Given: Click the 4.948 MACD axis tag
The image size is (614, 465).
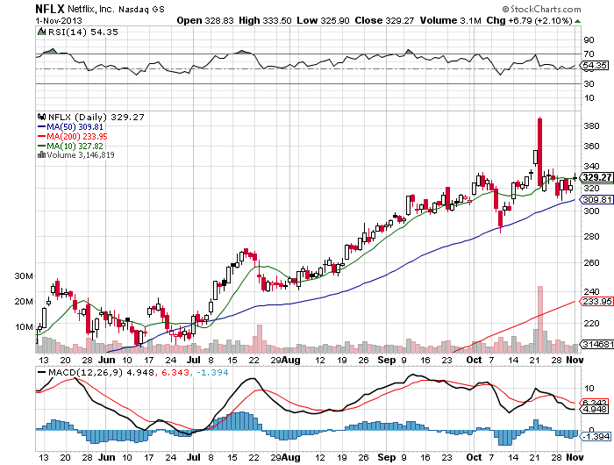Looking at the screenshot, I should click(596, 410).
